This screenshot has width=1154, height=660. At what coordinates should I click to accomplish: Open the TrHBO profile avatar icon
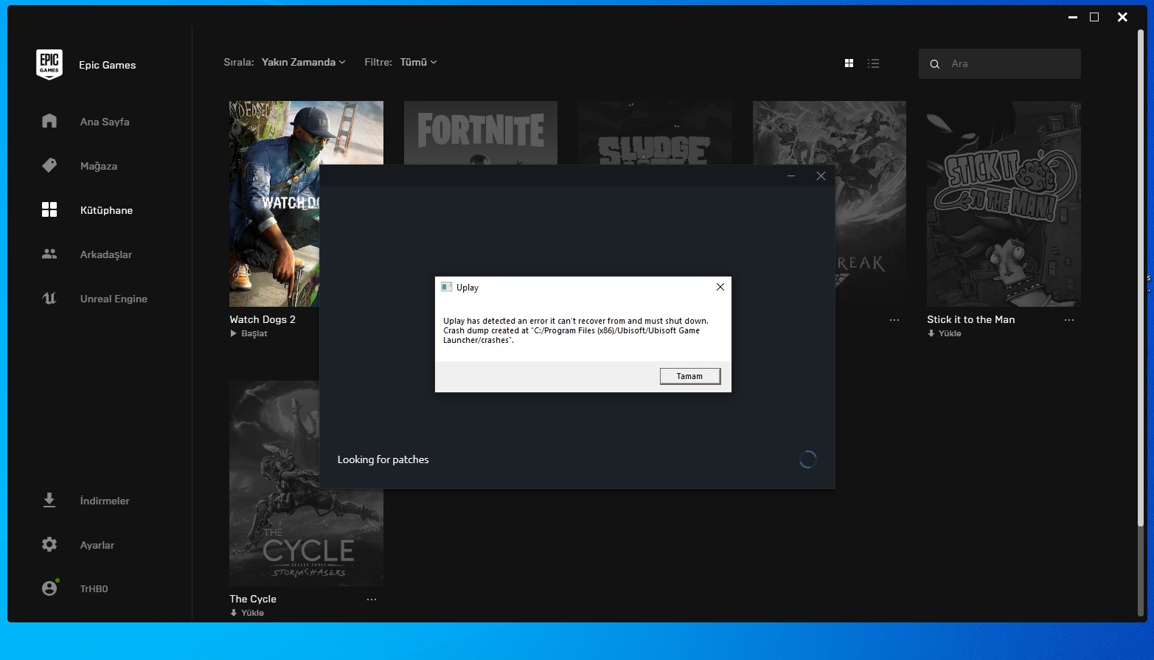click(x=49, y=588)
